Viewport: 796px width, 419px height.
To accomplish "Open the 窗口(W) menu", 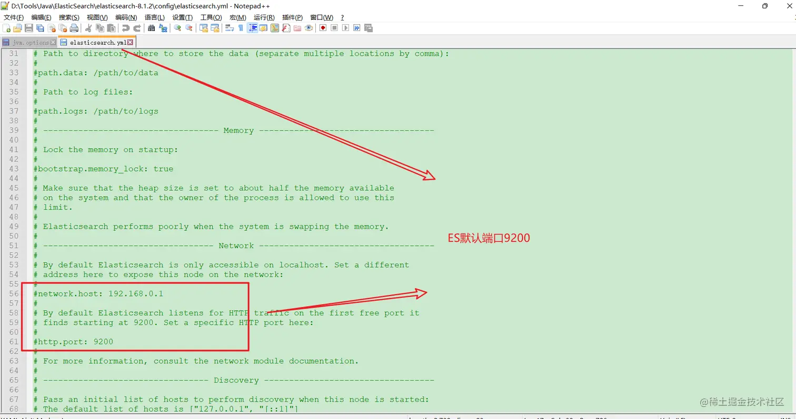I will (322, 17).
